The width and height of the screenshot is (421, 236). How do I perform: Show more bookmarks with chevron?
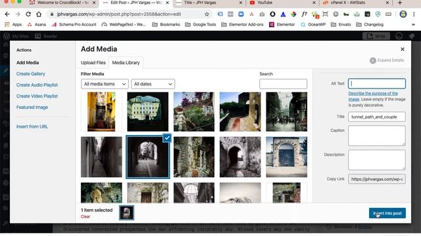point(413,25)
